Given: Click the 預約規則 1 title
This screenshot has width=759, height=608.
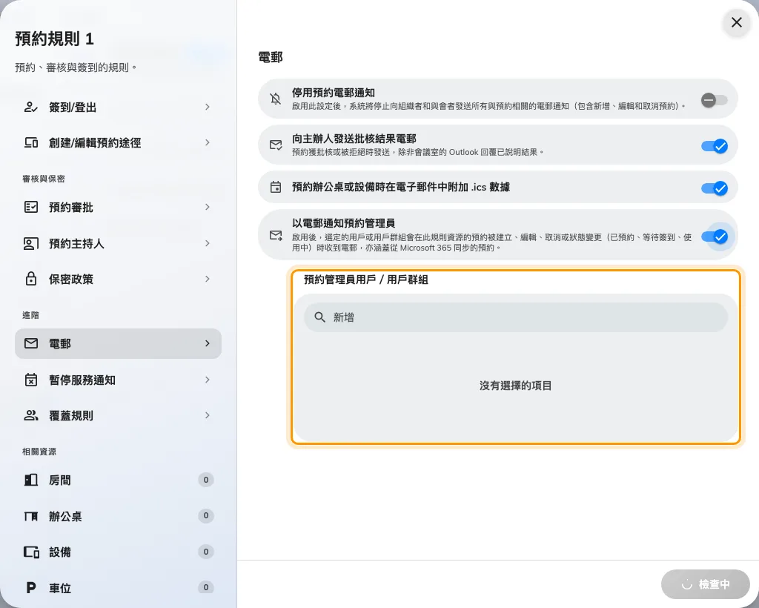Looking at the screenshot, I should tap(54, 39).
